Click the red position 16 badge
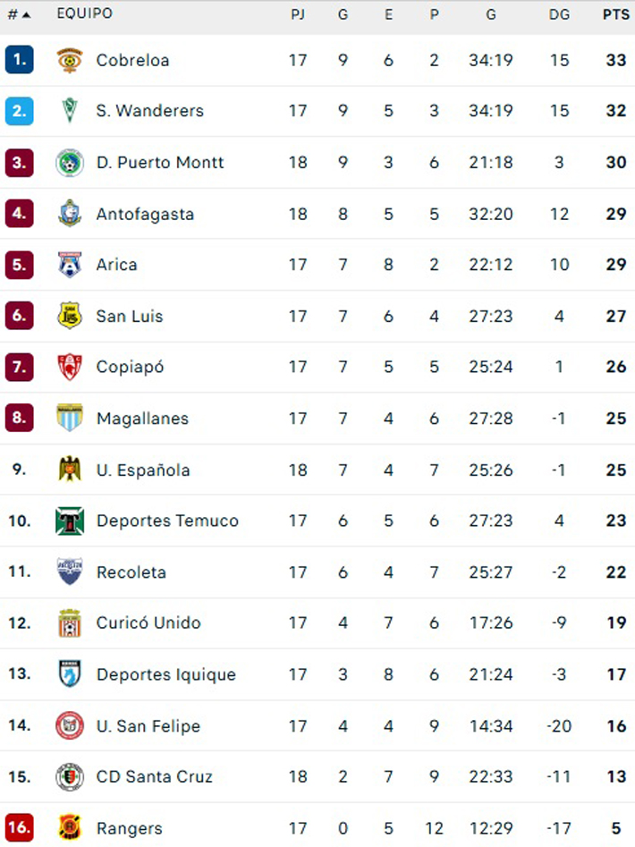Screen dimensions: 635x847 point(20,827)
